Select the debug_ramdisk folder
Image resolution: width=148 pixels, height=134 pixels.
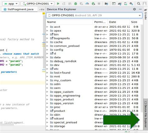93,61
